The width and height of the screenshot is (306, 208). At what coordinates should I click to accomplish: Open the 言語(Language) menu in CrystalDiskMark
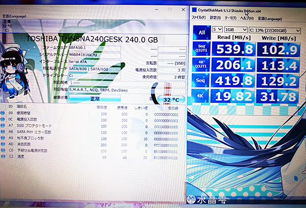pos(270,19)
